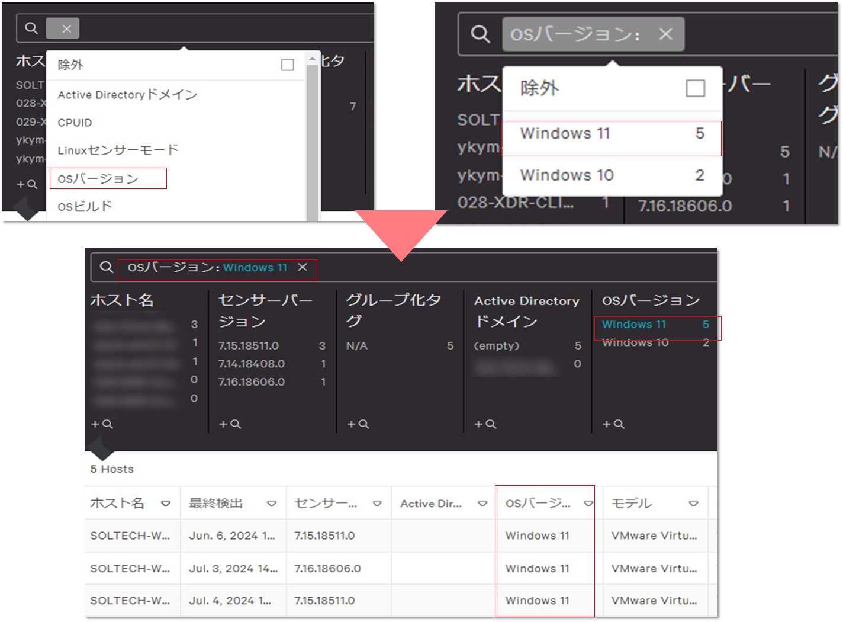Click the up arrow of the filter list scrollbar
Screen dimensions: 843x622
point(313,59)
